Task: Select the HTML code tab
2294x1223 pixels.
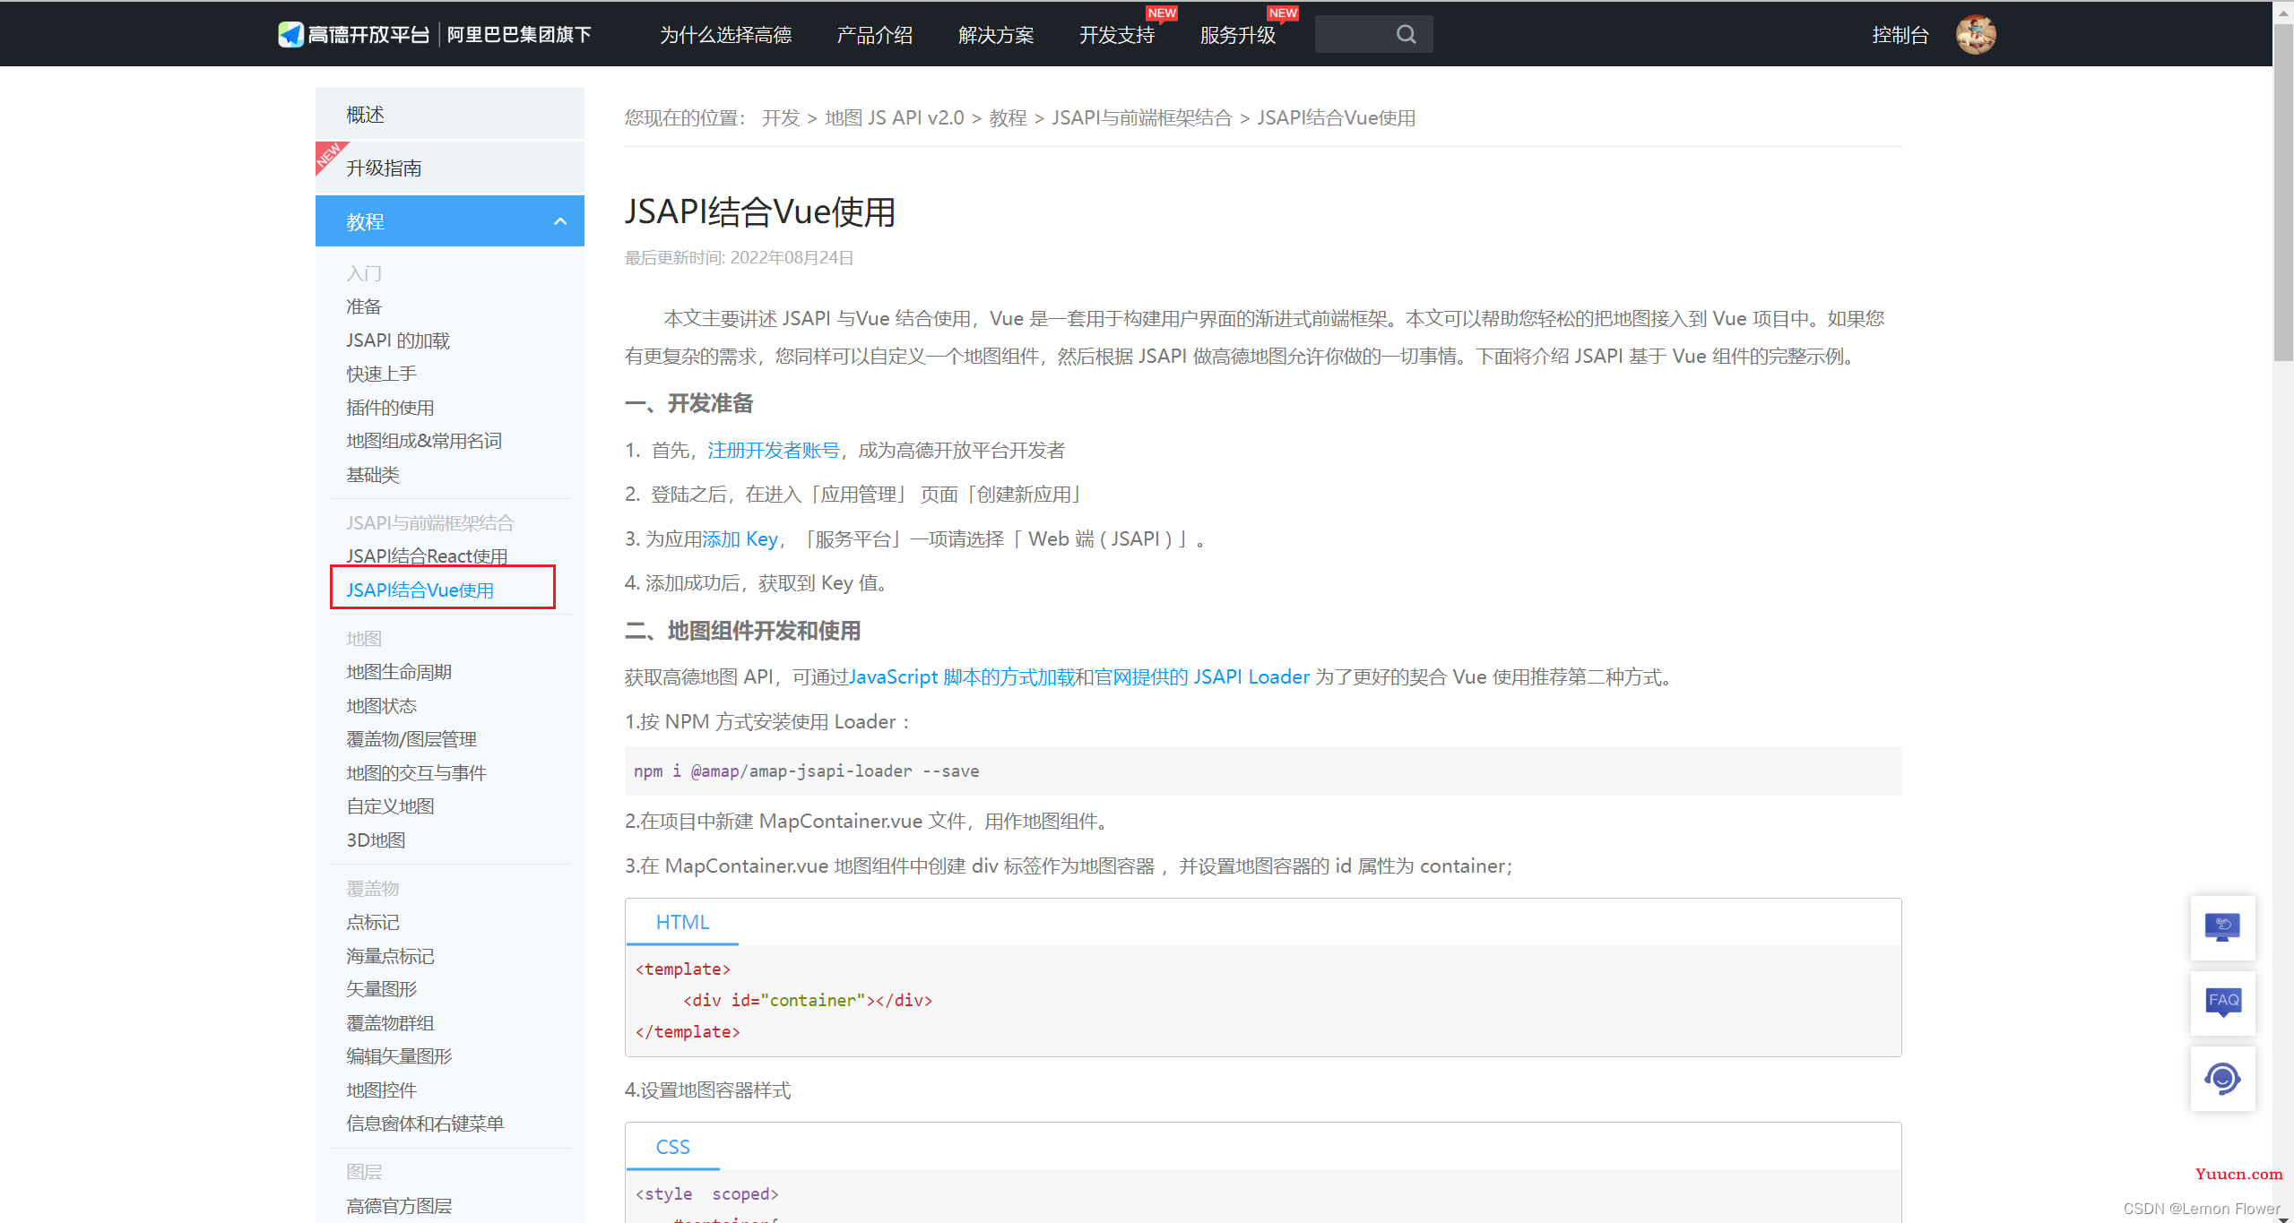Action: point(682,922)
